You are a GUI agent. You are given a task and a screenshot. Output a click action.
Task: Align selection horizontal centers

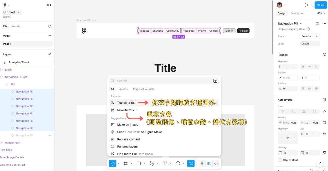(x=288, y=67)
